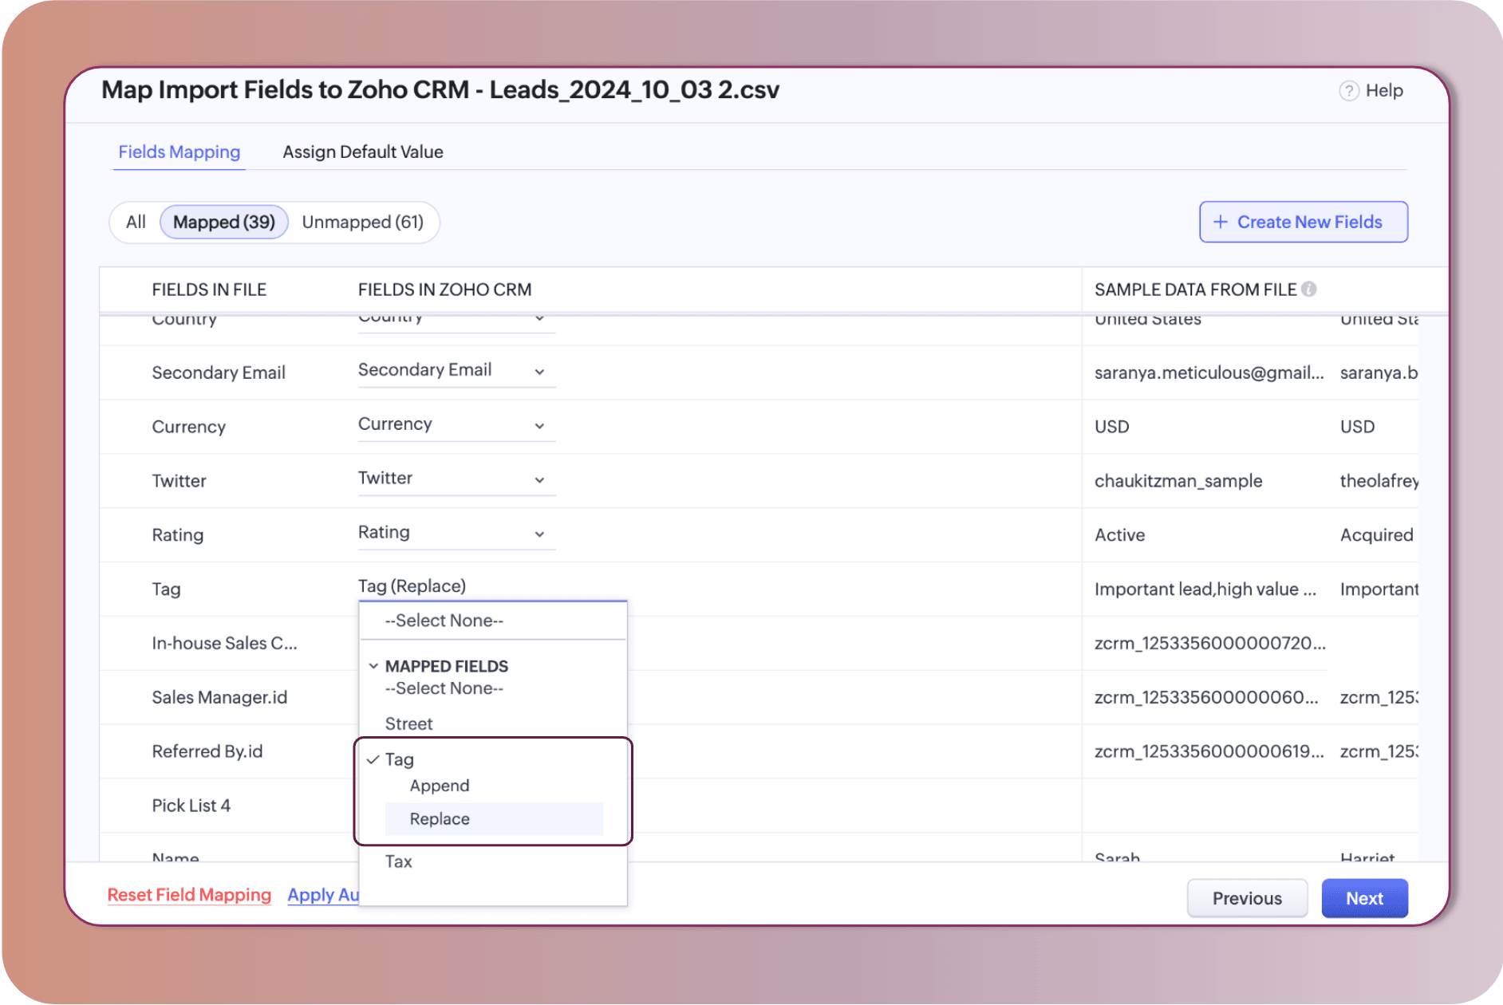Show All fields filter
The height and width of the screenshot is (1005, 1503).
tap(136, 223)
